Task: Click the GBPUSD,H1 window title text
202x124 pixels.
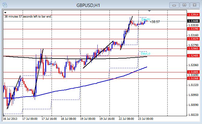Action: [x=88, y=5]
